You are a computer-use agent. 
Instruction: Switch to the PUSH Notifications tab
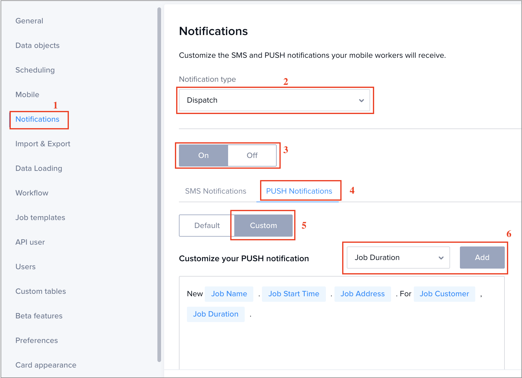[300, 191]
